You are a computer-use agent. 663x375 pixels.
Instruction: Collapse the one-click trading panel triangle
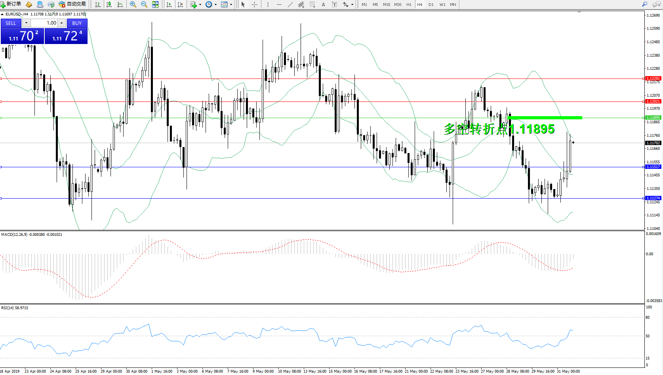2,14
